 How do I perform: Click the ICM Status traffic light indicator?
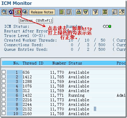(107, 26)
